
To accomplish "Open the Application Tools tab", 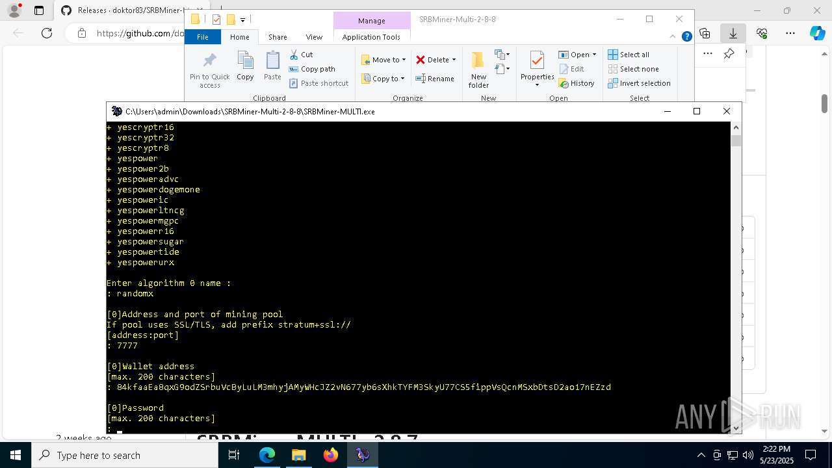I will (371, 37).
